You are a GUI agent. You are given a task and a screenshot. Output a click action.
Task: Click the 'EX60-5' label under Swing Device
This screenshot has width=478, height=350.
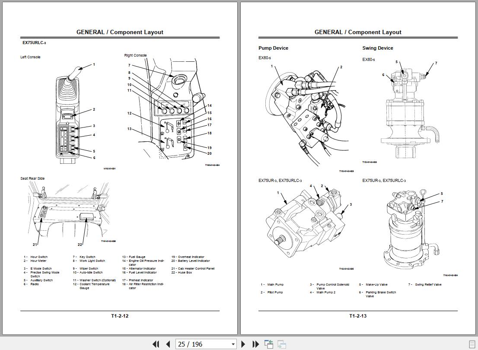tap(369, 60)
